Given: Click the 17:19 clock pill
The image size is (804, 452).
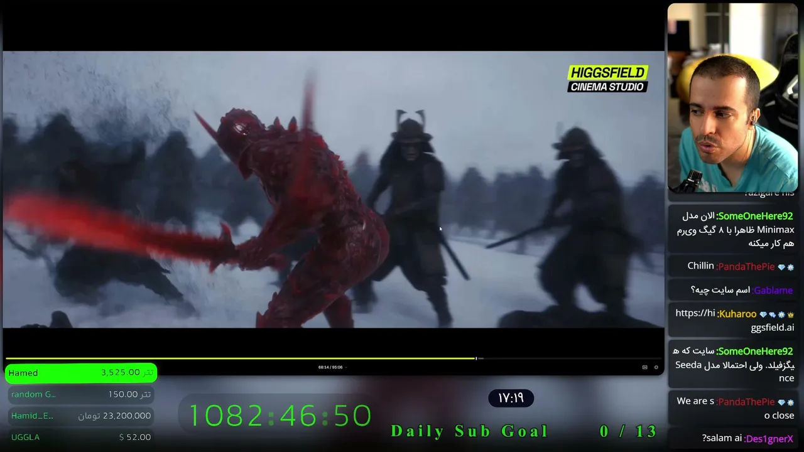Looking at the screenshot, I should pos(511,398).
